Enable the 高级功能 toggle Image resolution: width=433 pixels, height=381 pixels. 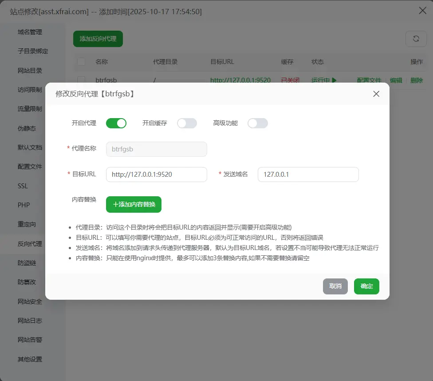point(258,123)
